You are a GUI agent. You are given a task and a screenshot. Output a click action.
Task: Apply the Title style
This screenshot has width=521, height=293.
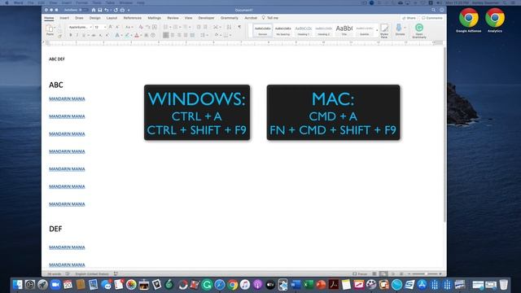click(344, 31)
